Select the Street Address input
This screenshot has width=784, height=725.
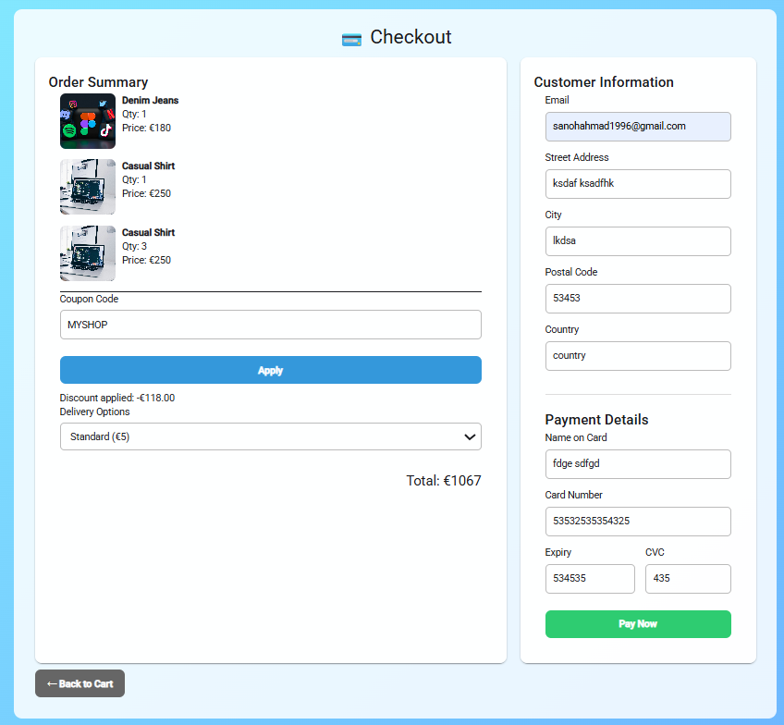638,184
